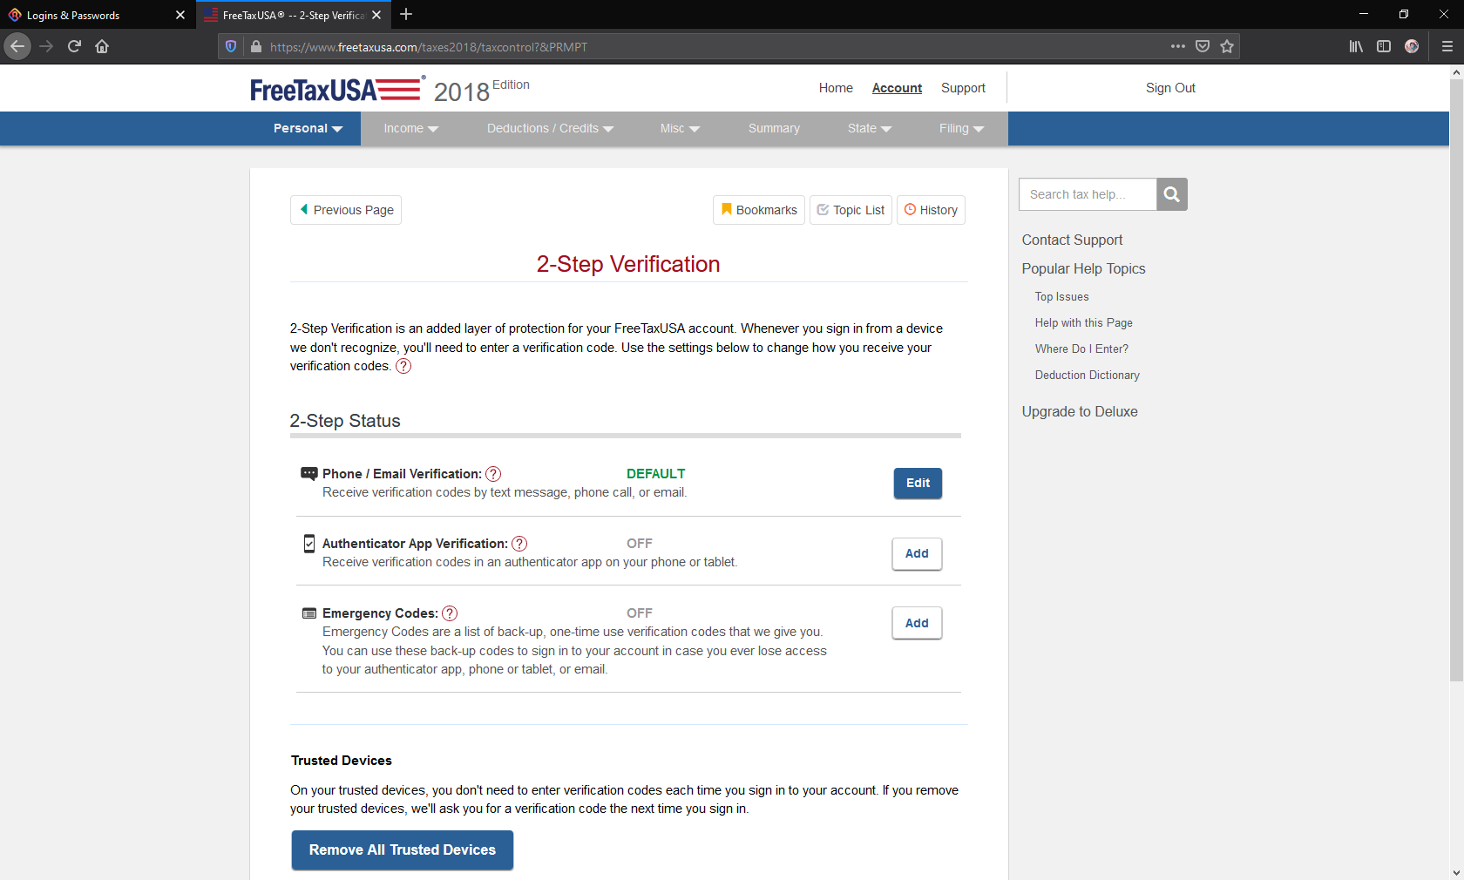Screen dimensions: 1464x880
Task: View site security padlock info
Action: (256, 46)
